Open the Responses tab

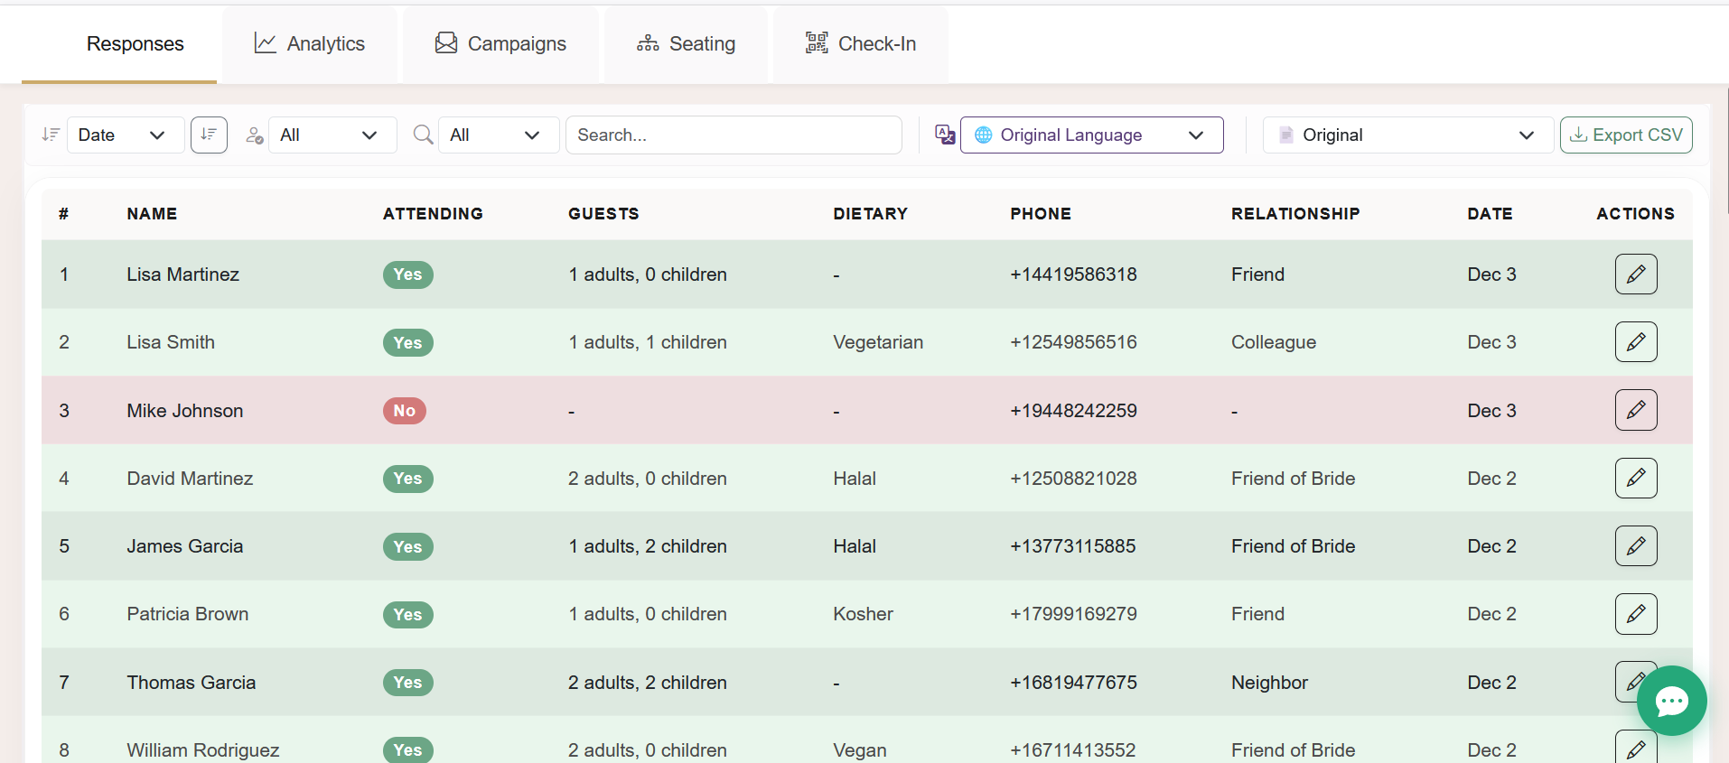(x=119, y=43)
